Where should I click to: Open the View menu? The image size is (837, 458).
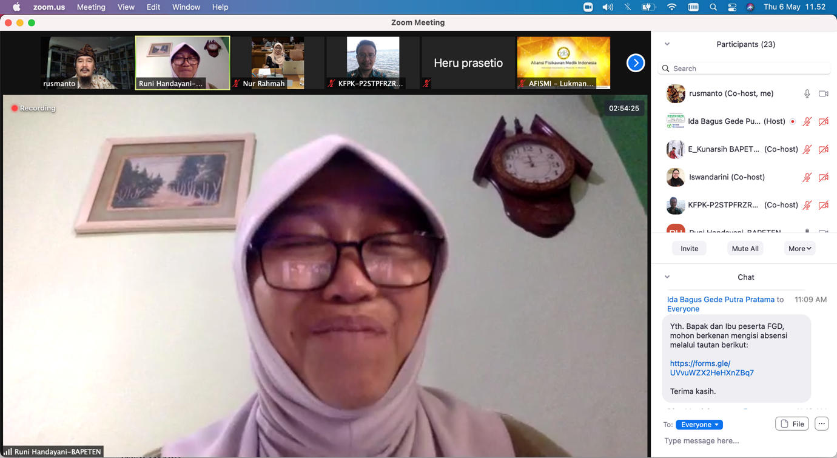pos(126,7)
